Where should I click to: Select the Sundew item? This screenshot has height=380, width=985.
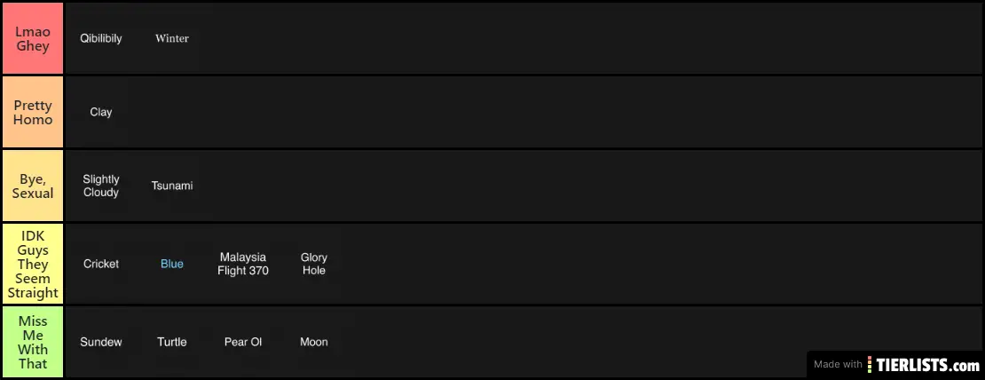pyautogui.click(x=101, y=342)
